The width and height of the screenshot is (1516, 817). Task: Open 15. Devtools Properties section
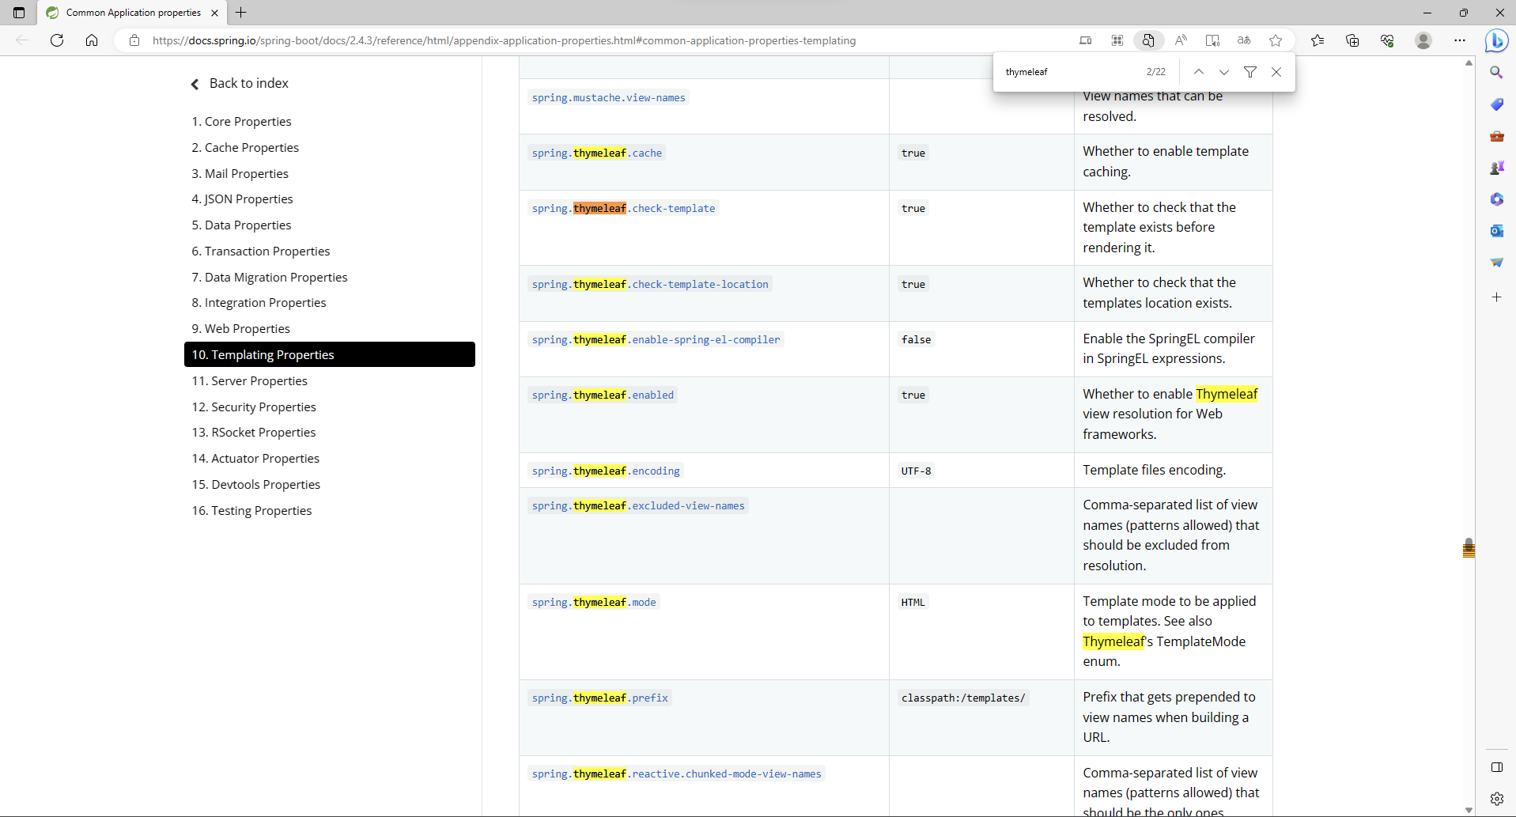pyautogui.click(x=256, y=484)
